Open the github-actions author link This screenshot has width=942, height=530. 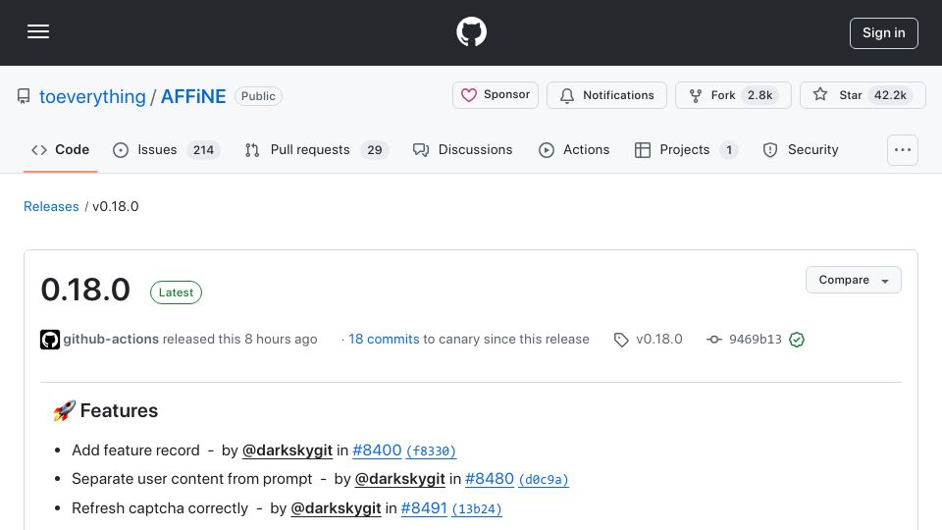[x=111, y=339]
